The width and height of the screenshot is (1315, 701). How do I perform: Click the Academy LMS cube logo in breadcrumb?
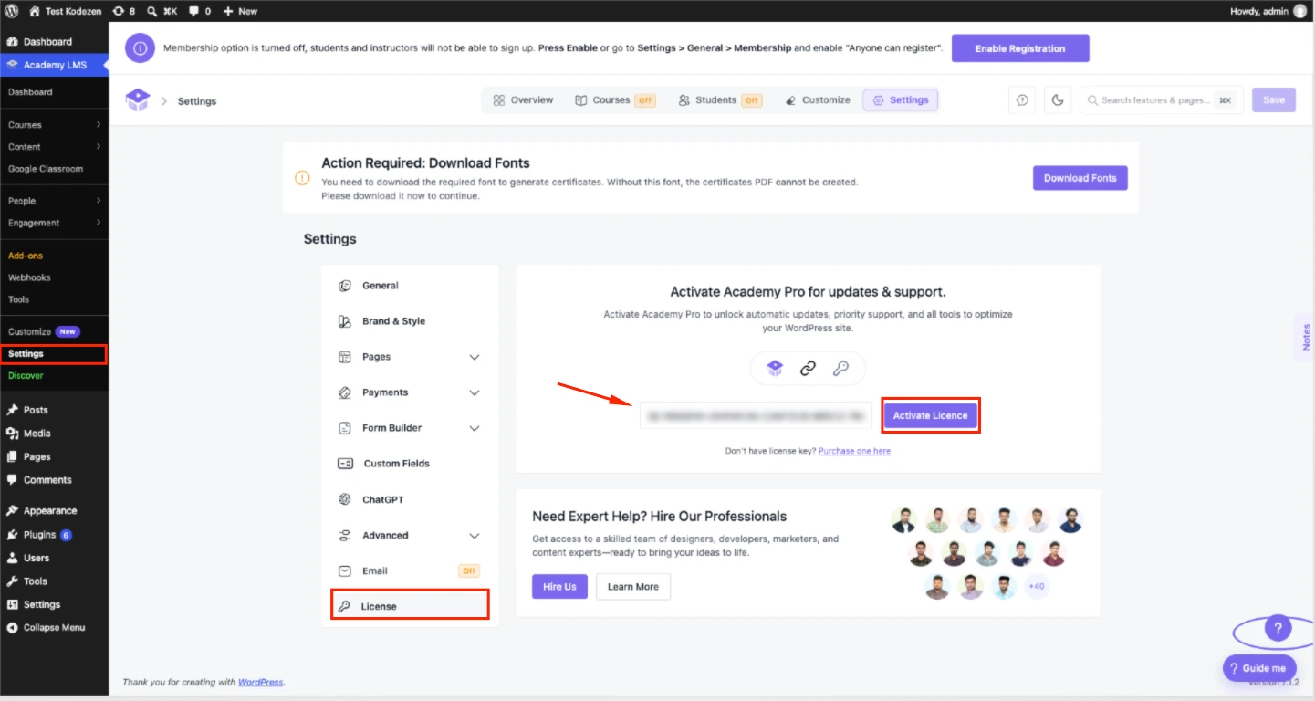click(138, 100)
